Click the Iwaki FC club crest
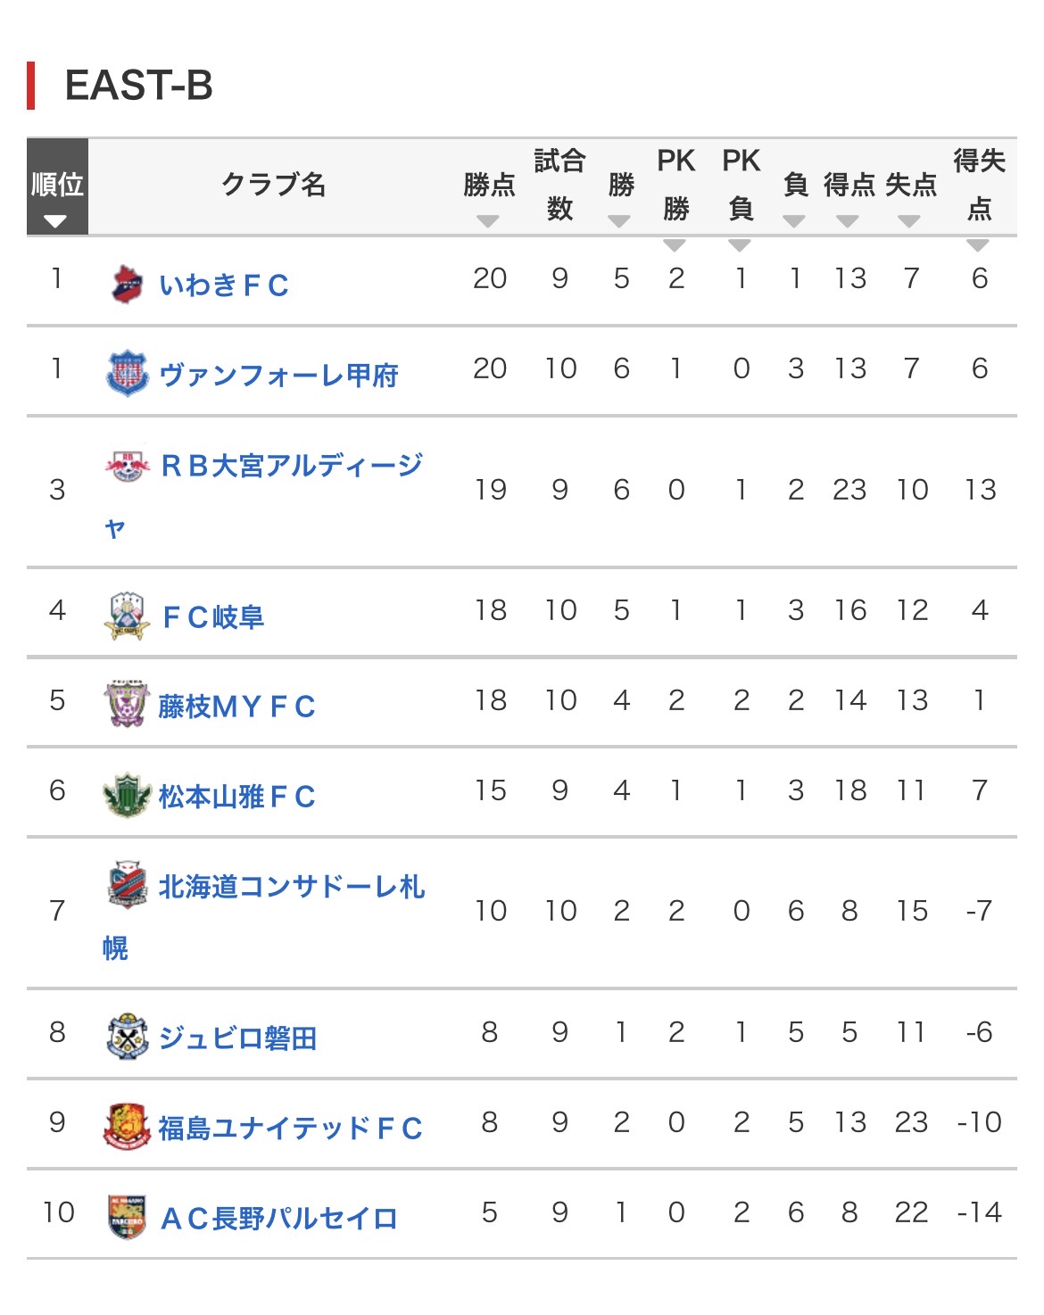 [x=127, y=285]
